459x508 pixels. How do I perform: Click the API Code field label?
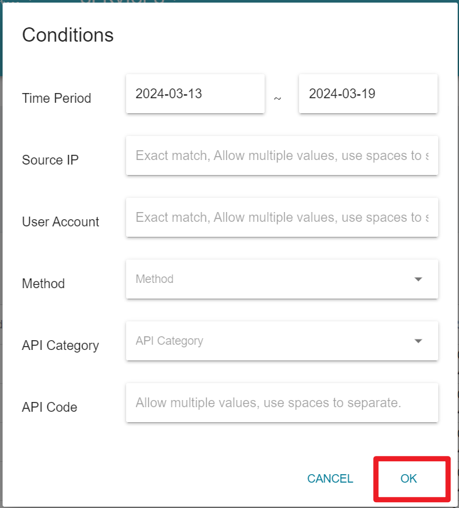[49, 407]
